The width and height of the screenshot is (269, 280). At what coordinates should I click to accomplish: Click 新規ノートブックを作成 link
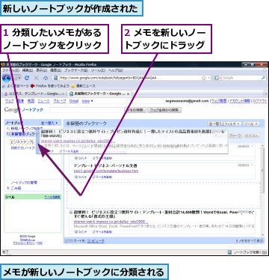click(27, 129)
